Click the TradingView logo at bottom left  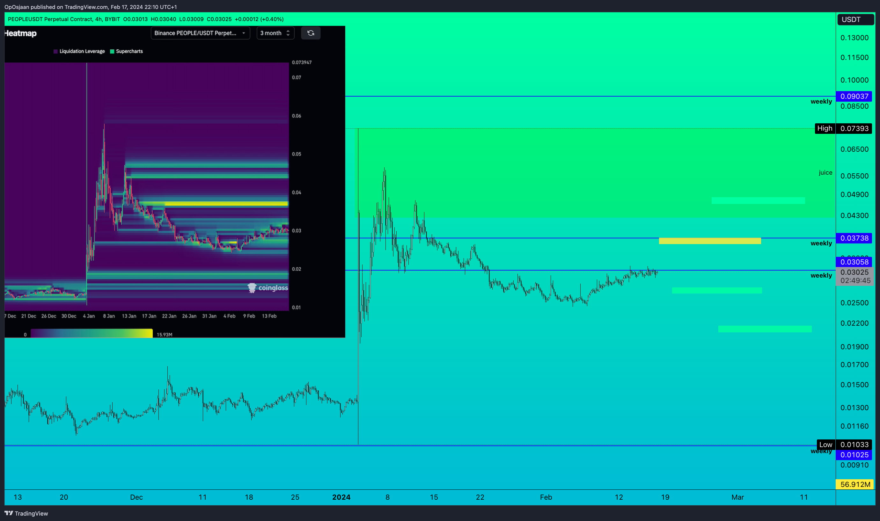pos(26,513)
